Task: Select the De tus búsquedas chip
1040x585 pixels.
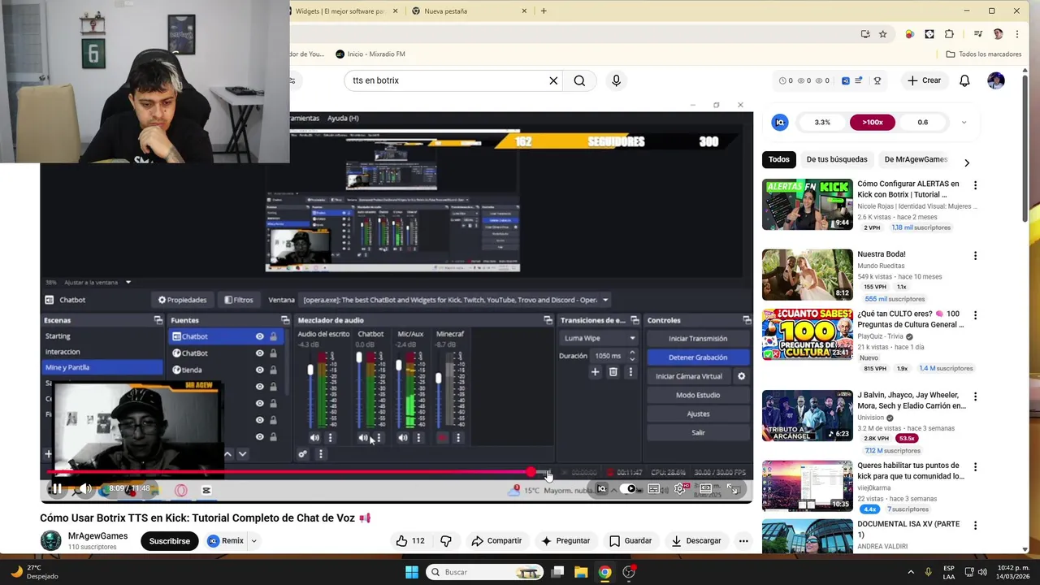Action: pos(837,159)
